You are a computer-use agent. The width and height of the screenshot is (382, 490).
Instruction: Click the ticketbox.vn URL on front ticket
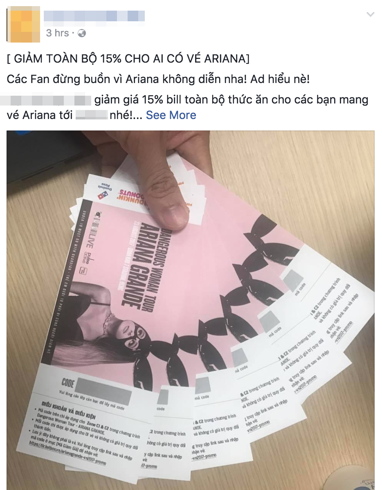coord(67,452)
